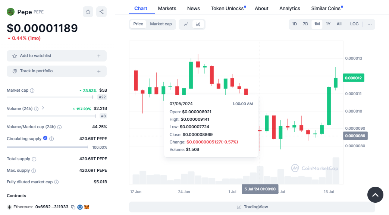Switch to candlestick chart view icon
The width and height of the screenshot is (389, 215).
(x=198, y=24)
